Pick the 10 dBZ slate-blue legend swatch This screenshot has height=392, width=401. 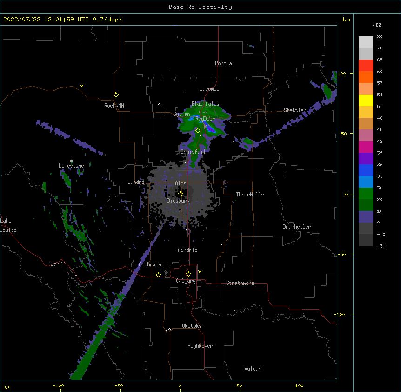(x=366, y=217)
